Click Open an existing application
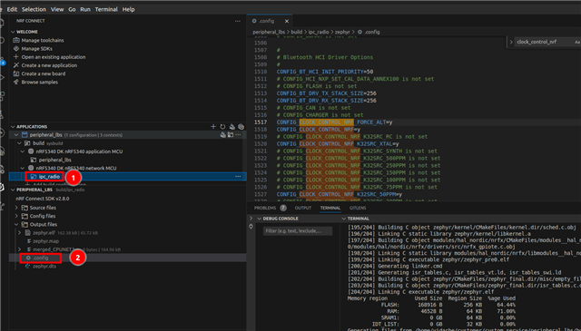Image resolution: width=581 pixels, height=331 pixels. [x=54, y=57]
